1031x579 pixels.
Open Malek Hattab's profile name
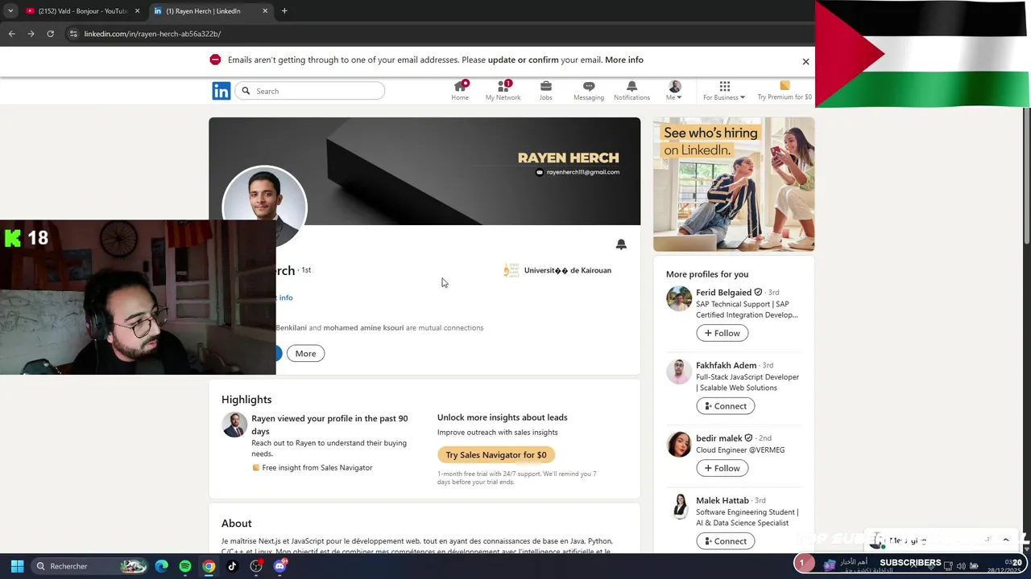722,500
